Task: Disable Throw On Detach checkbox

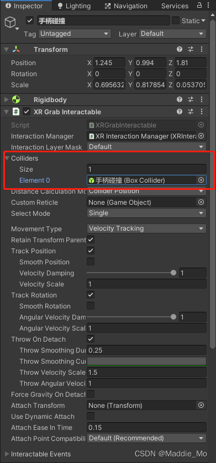Action: (91, 339)
